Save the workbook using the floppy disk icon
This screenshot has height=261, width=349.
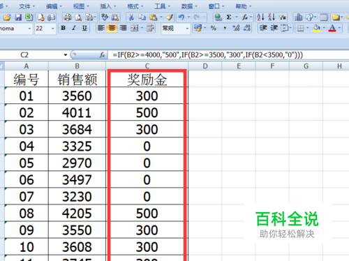tap(18, 17)
